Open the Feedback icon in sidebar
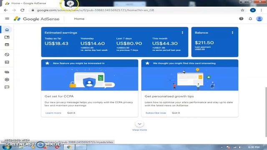Screen dimensions: 267x150 point(7,87)
